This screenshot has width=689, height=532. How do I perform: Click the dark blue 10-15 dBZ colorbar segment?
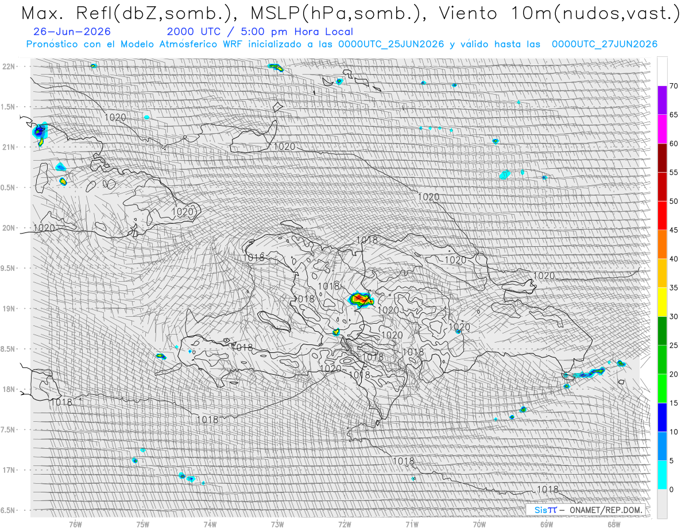[662, 417]
